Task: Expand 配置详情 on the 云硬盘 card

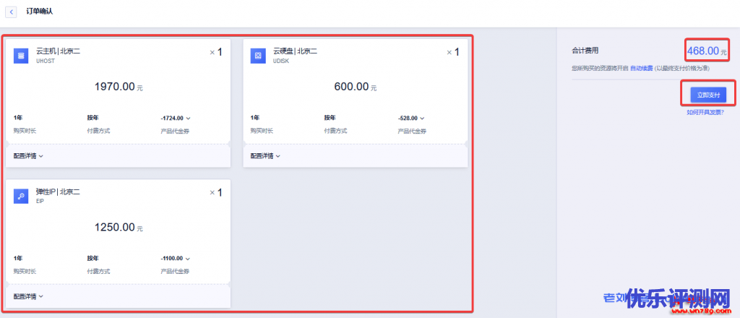Action: (265, 156)
